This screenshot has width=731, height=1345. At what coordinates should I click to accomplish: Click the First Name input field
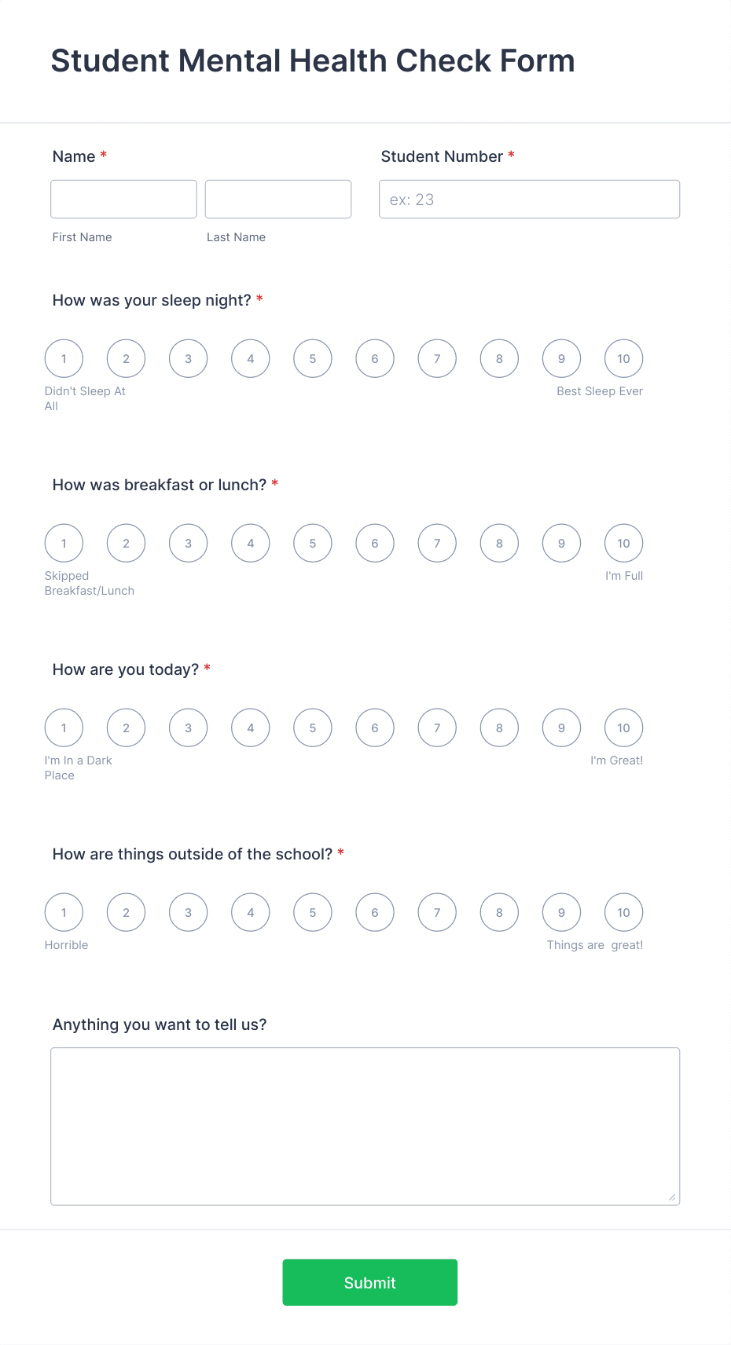pos(123,199)
